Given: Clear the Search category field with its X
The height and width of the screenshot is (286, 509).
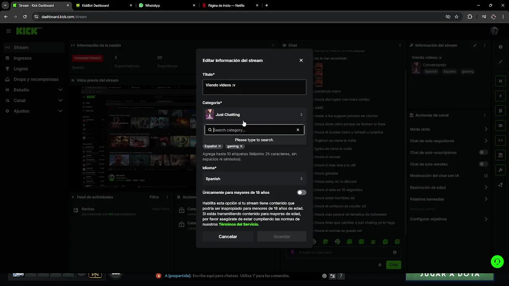Looking at the screenshot, I should [298, 130].
